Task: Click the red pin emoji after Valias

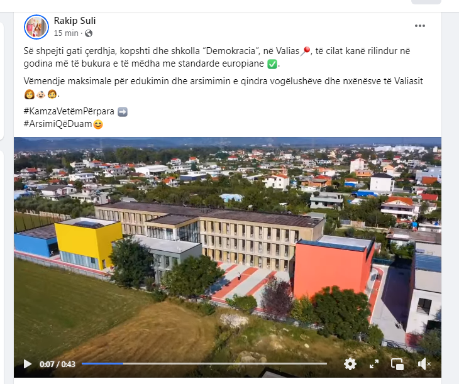Action: [305, 51]
